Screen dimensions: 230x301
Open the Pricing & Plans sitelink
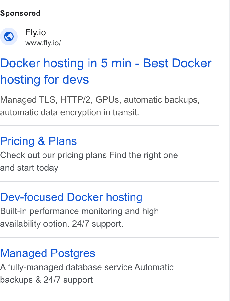[x=38, y=141]
